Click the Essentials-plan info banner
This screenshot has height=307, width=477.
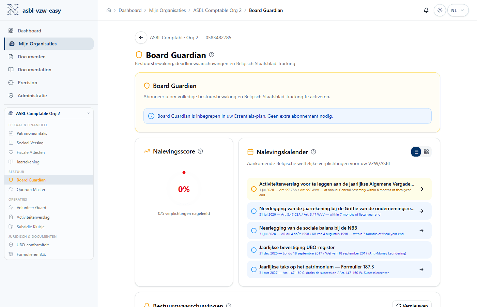coord(288,116)
